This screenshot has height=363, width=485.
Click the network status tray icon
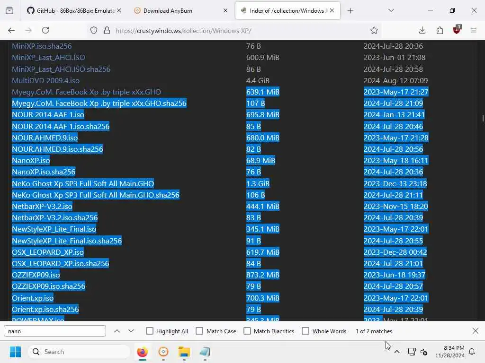tap(412, 352)
